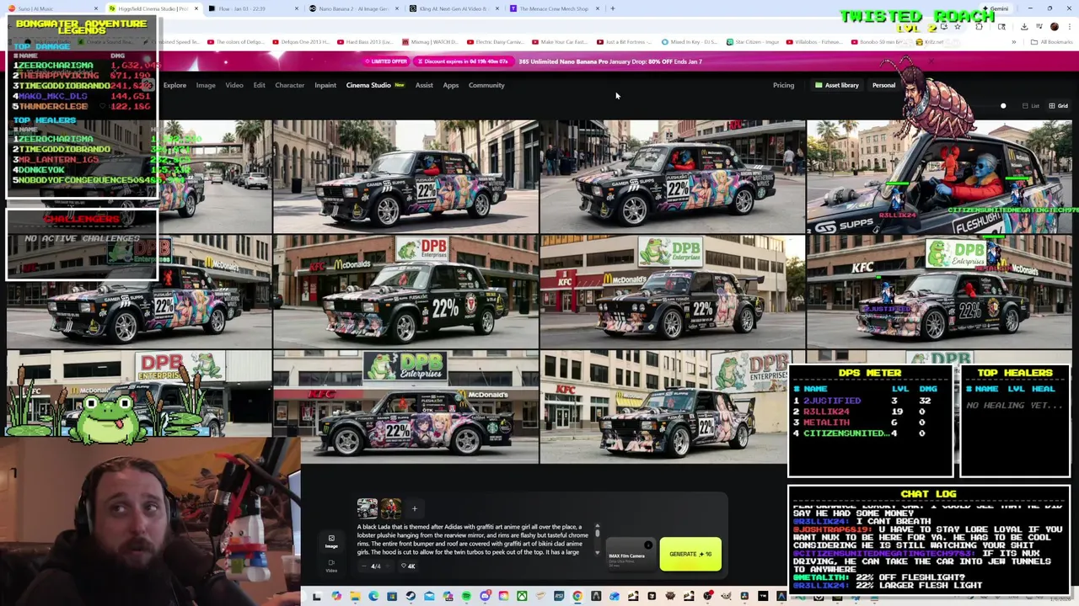Open the Chrome profile avatar
Viewport: 1079px width, 606px height.
pyautogui.click(x=1054, y=26)
